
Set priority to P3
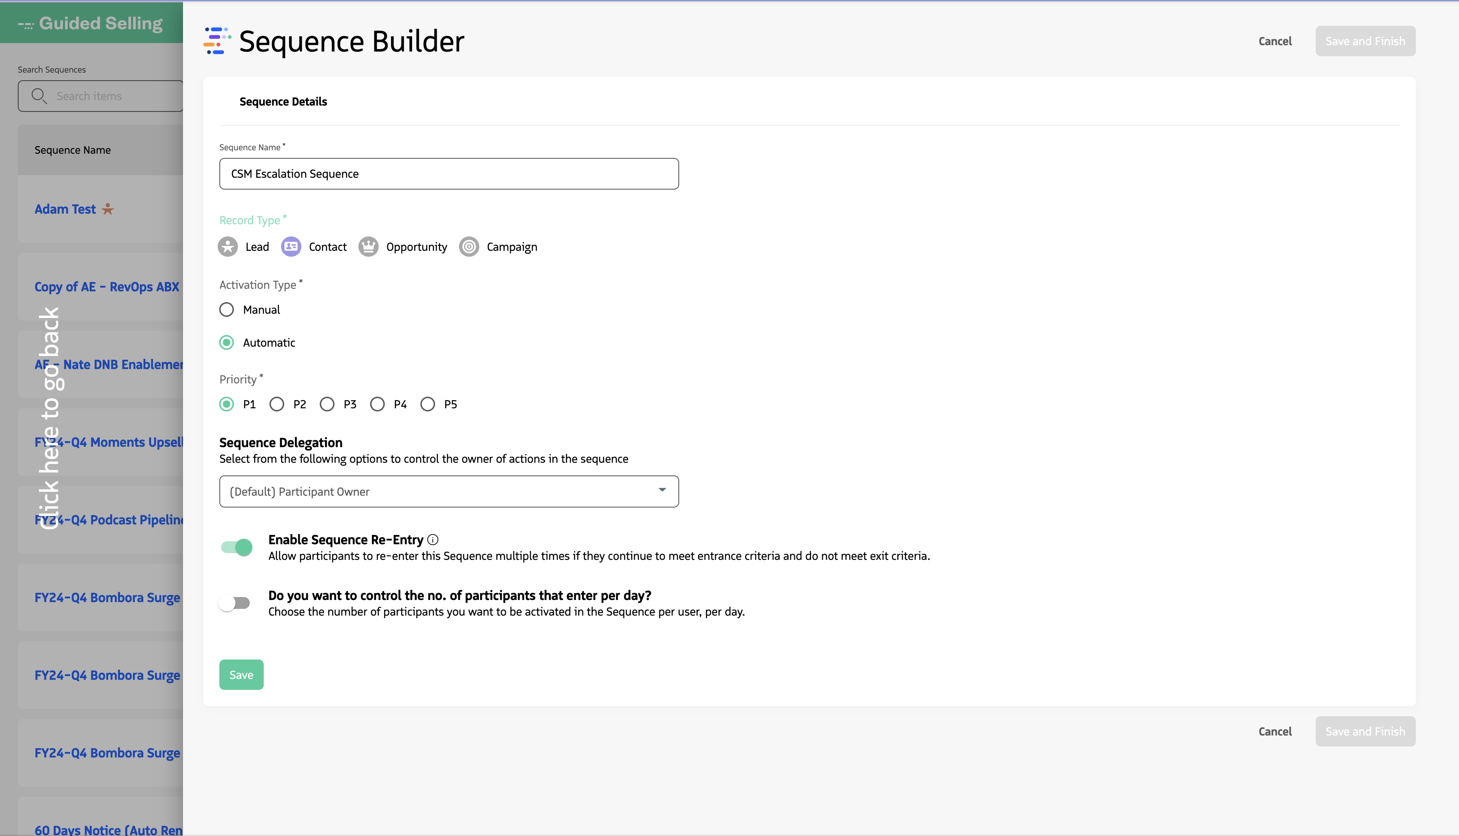pos(327,404)
